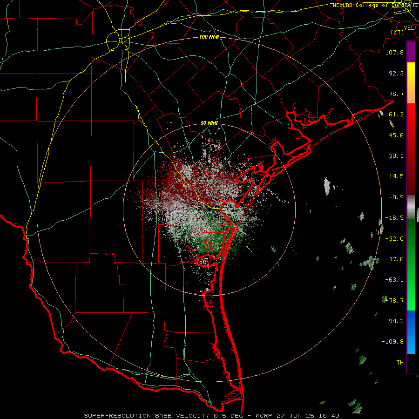Click the green segment of the velocity color bar

click(411, 264)
